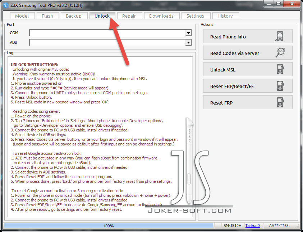Image resolution: width=303 pixels, height=232 pixels.
Task: Click the phone lock icon on Reset FRP/React/EE
Action: coord(280,86)
